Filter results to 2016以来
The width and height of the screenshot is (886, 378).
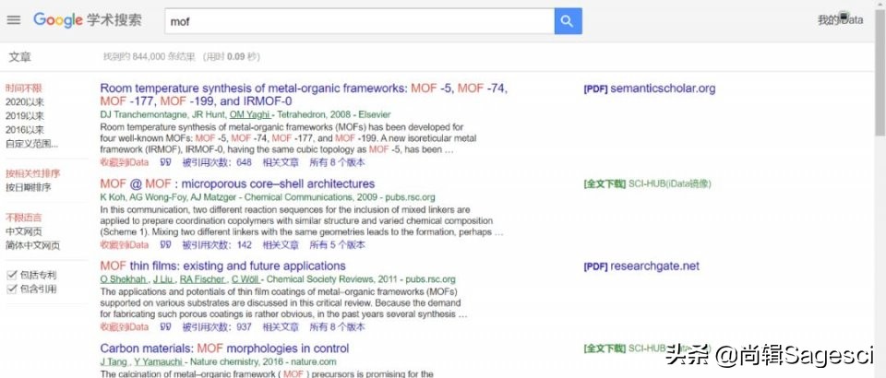[x=25, y=130]
